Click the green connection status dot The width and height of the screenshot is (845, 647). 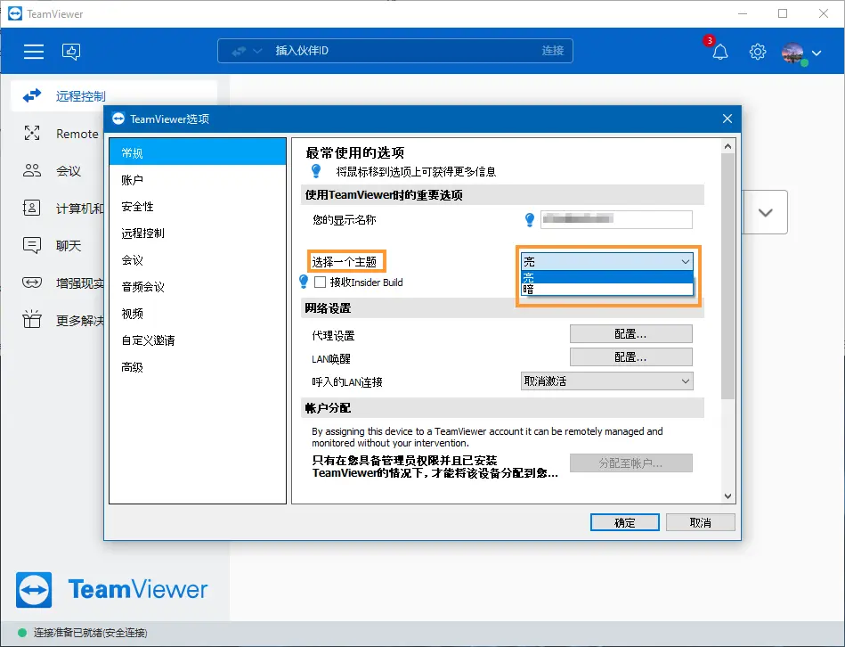[x=22, y=633]
